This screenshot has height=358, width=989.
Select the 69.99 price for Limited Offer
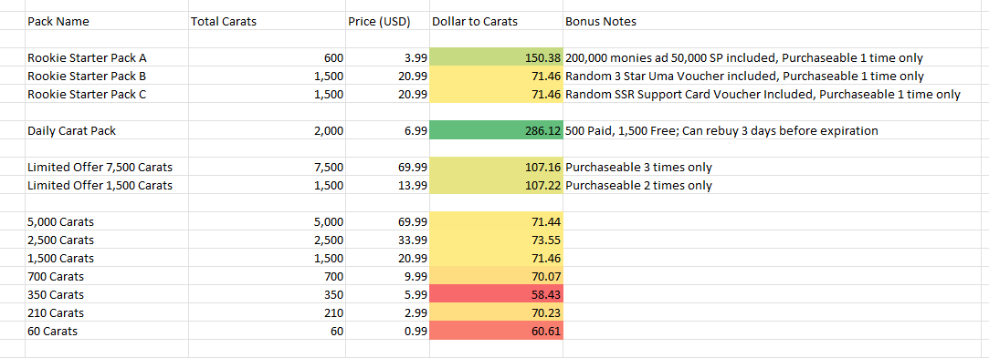tap(386, 168)
